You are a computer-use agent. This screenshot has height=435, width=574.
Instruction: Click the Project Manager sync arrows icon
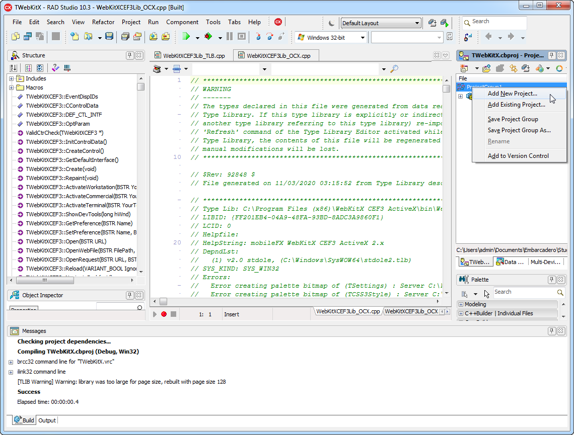pos(514,68)
